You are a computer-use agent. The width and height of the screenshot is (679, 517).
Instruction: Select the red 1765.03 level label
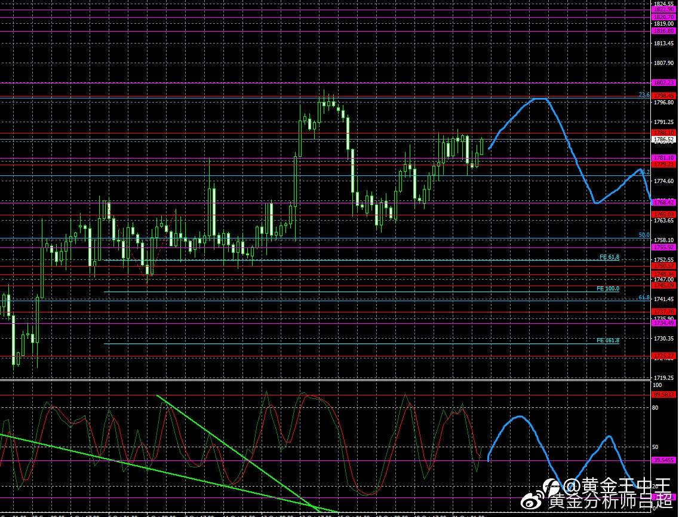point(663,215)
